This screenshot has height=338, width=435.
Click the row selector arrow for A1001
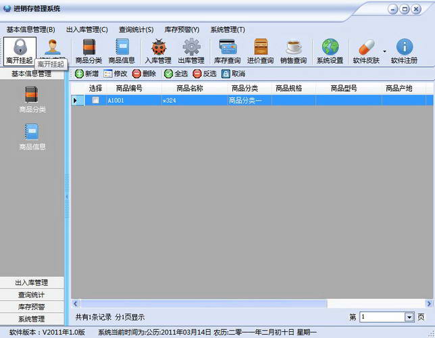point(78,100)
